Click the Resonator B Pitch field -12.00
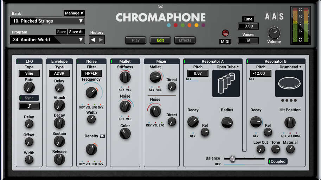The width and height of the screenshot is (321, 180). pos(261,73)
